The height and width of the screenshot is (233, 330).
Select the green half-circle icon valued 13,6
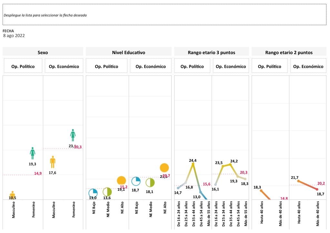click(x=107, y=192)
